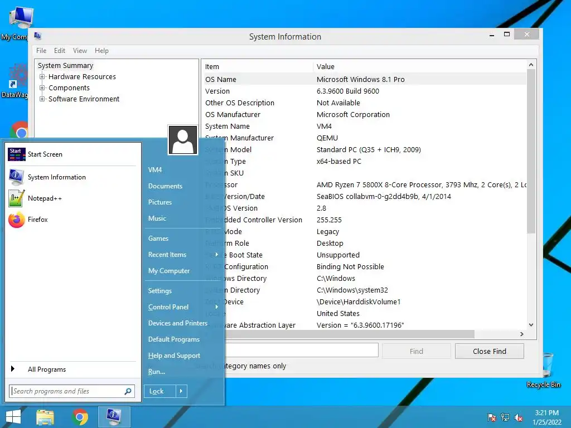Select the OS Name row
Viewport: 571px width, 428px height.
(x=364, y=79)
